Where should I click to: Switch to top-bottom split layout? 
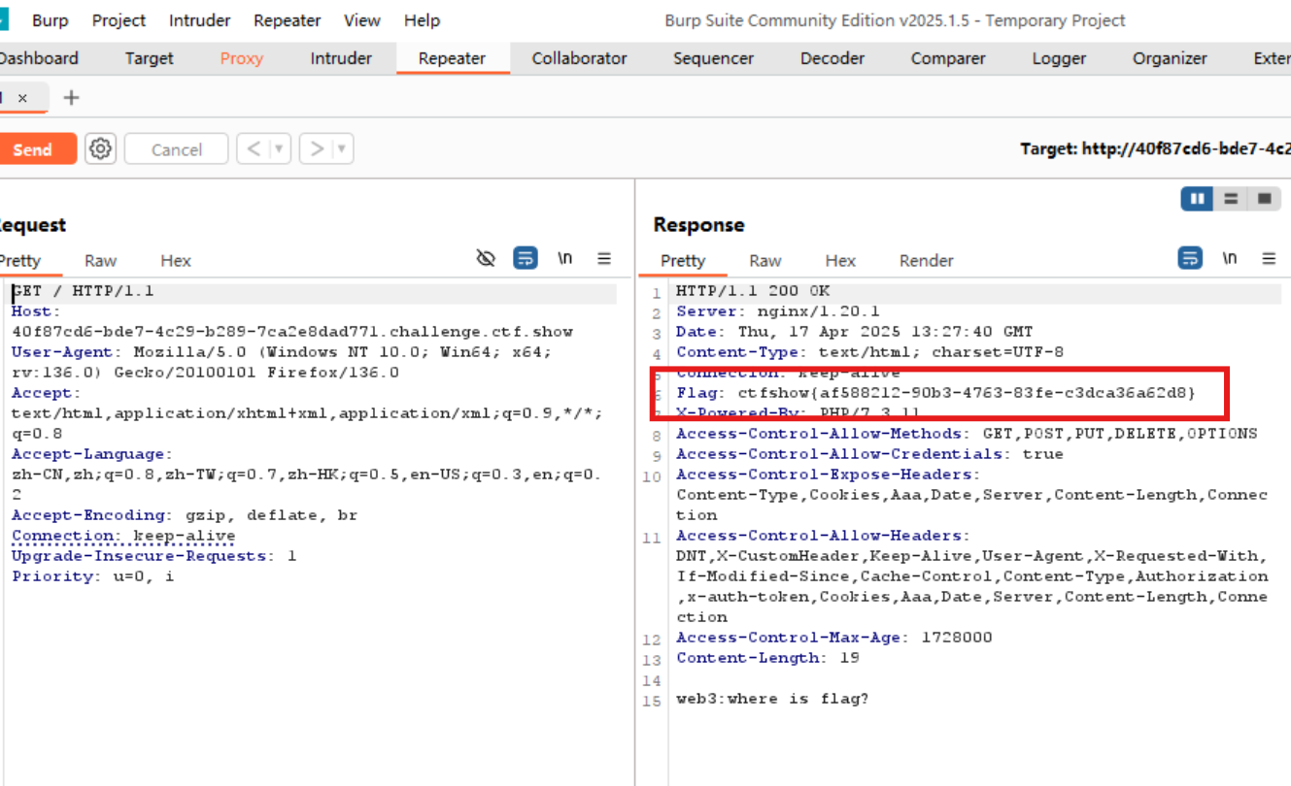[1231, 199]
